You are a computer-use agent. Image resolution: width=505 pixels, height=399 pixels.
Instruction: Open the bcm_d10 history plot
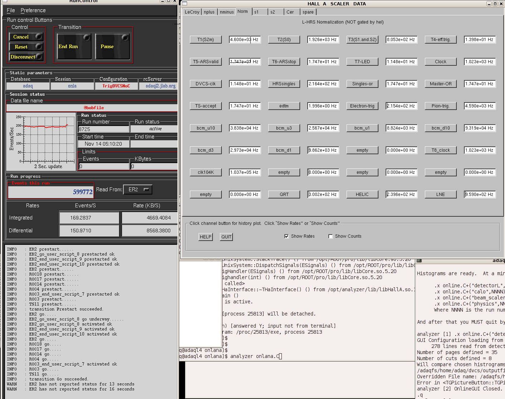click(x=441, y=128)
